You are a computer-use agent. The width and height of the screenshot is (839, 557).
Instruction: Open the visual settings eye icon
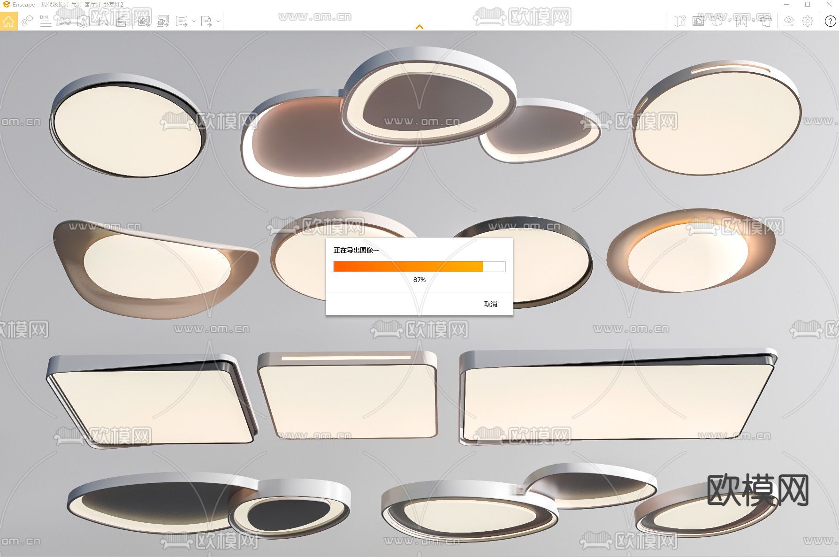click(789, 21)
